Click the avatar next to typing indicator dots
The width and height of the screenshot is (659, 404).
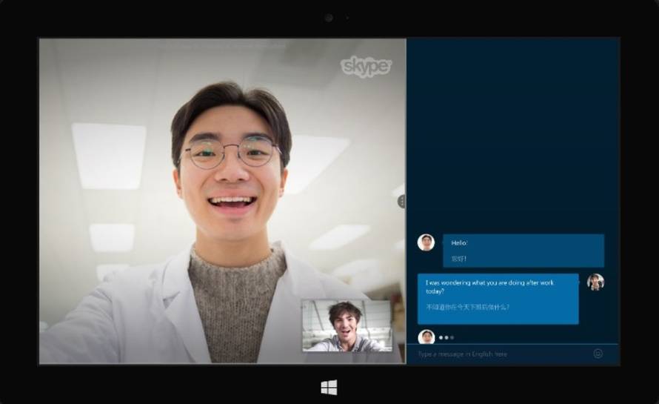tap(426, 337)
